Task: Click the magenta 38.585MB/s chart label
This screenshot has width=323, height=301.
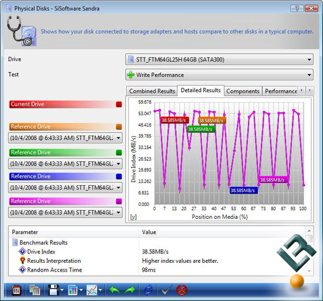Action: (x=273, y=180)
